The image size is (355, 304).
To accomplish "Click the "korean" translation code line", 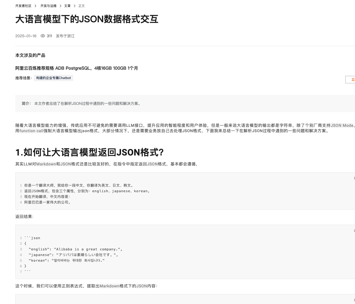I will [x=67, y=261].
